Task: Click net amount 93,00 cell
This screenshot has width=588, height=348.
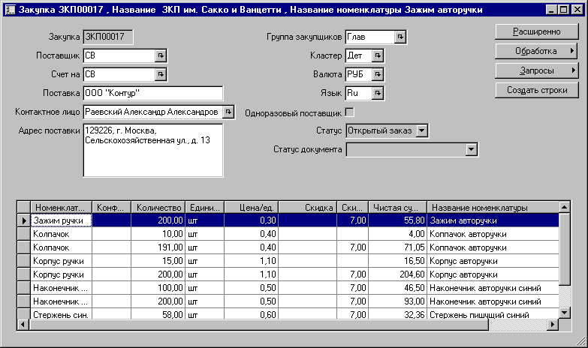Action: (397, 301)
